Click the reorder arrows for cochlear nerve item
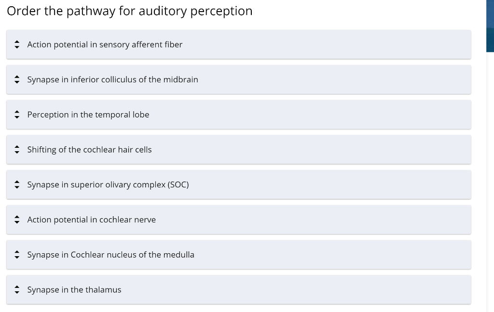494x312 pixels. pyautogui.click(x=17, y=220)
